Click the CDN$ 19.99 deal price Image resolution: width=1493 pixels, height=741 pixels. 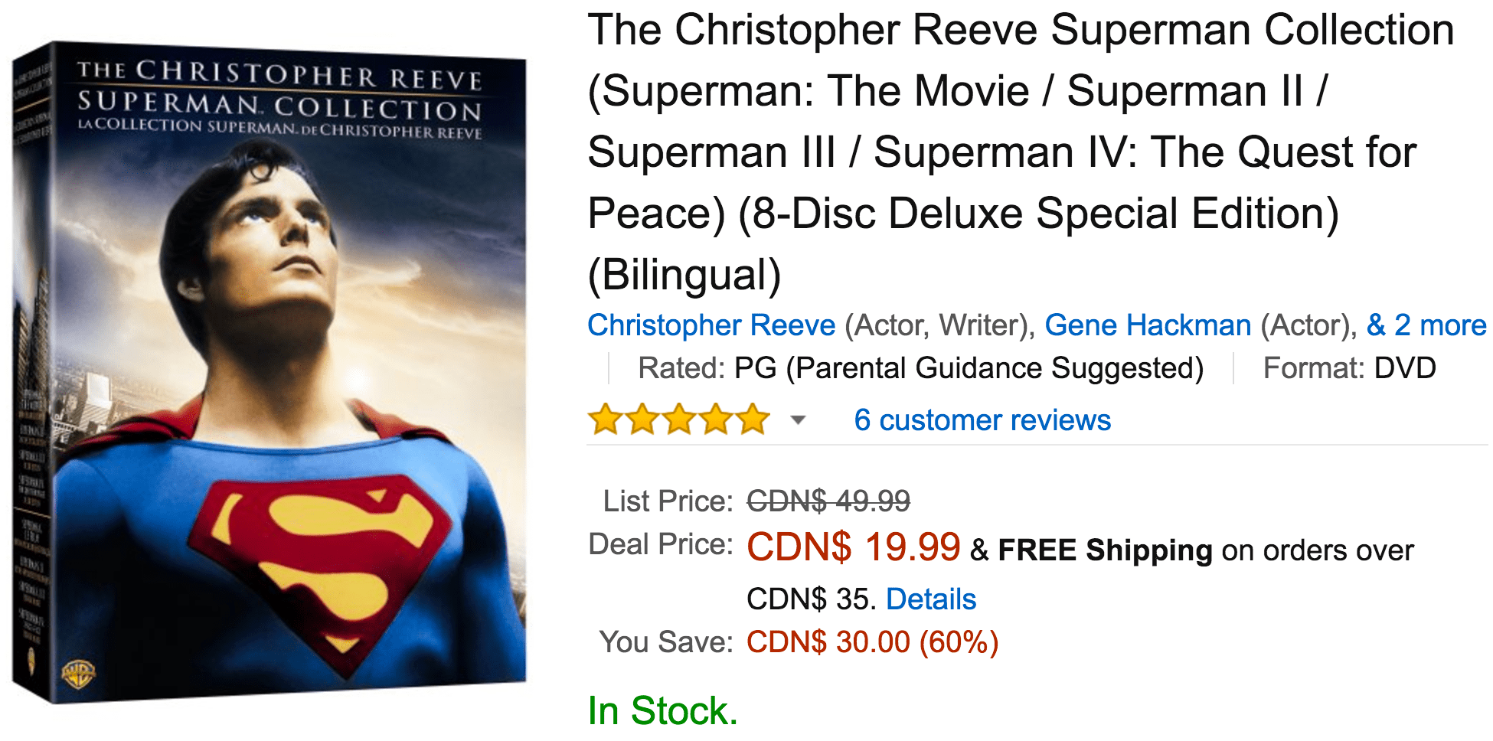(853, 547)
